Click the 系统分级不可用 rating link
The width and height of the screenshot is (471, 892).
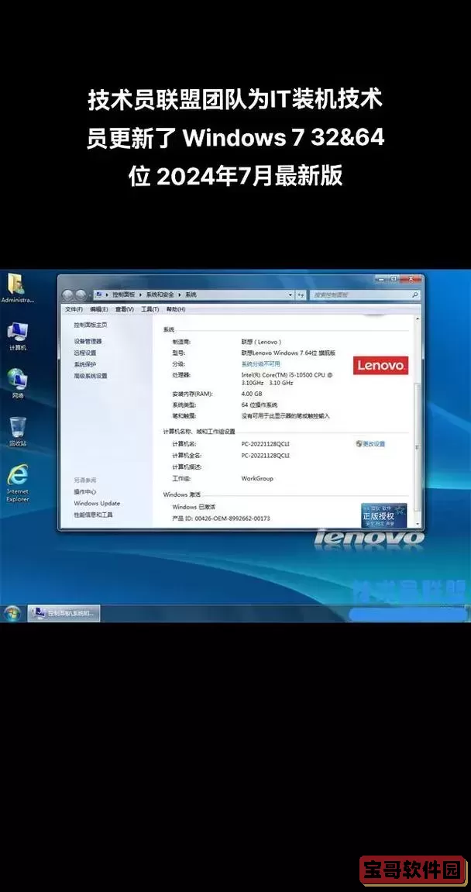260,363
